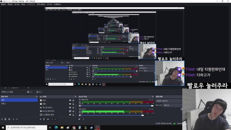
Task: Open the 독(D) docks menu
Action: pos(23,4)
